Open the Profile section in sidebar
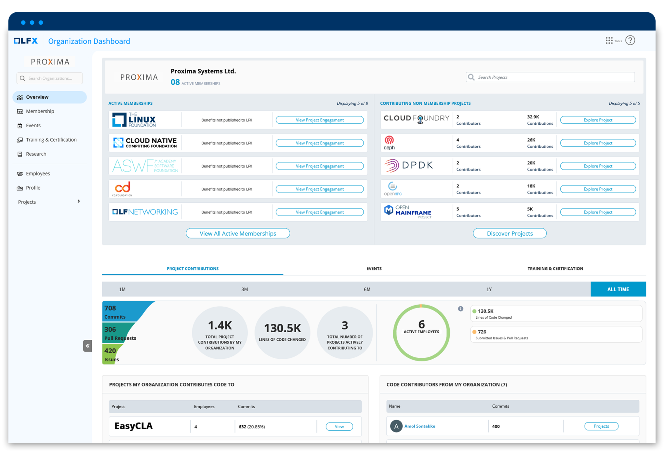This screenshot has width=666, height=454. [33, 187]
